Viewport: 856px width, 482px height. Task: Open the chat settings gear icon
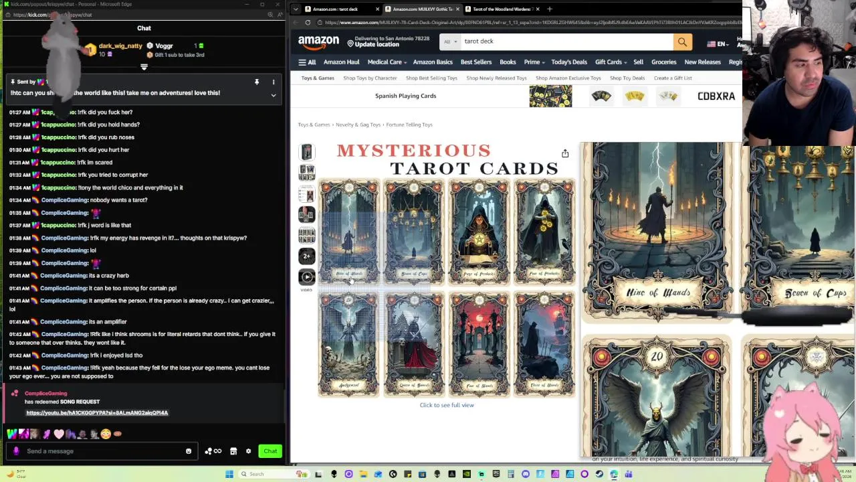[248, 451]
